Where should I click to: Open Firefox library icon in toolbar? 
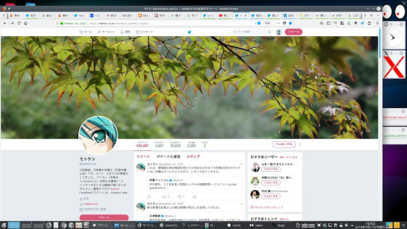[x=322, y=23]
